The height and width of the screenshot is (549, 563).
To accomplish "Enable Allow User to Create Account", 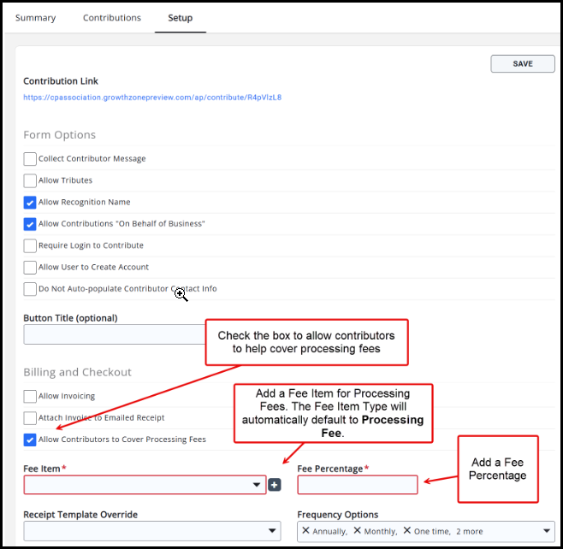I will coord(30,268).
